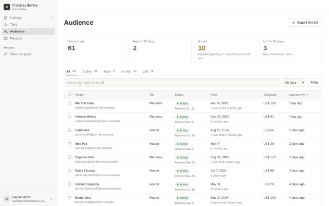Open Ximena Molina's name

click(86, 117)
